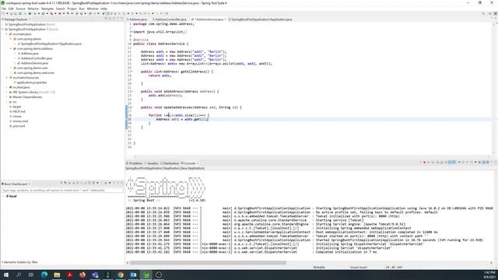The image size is (498, 280).
Task: Open Firefox from the taskbar
Action: [x=82, y=275]
